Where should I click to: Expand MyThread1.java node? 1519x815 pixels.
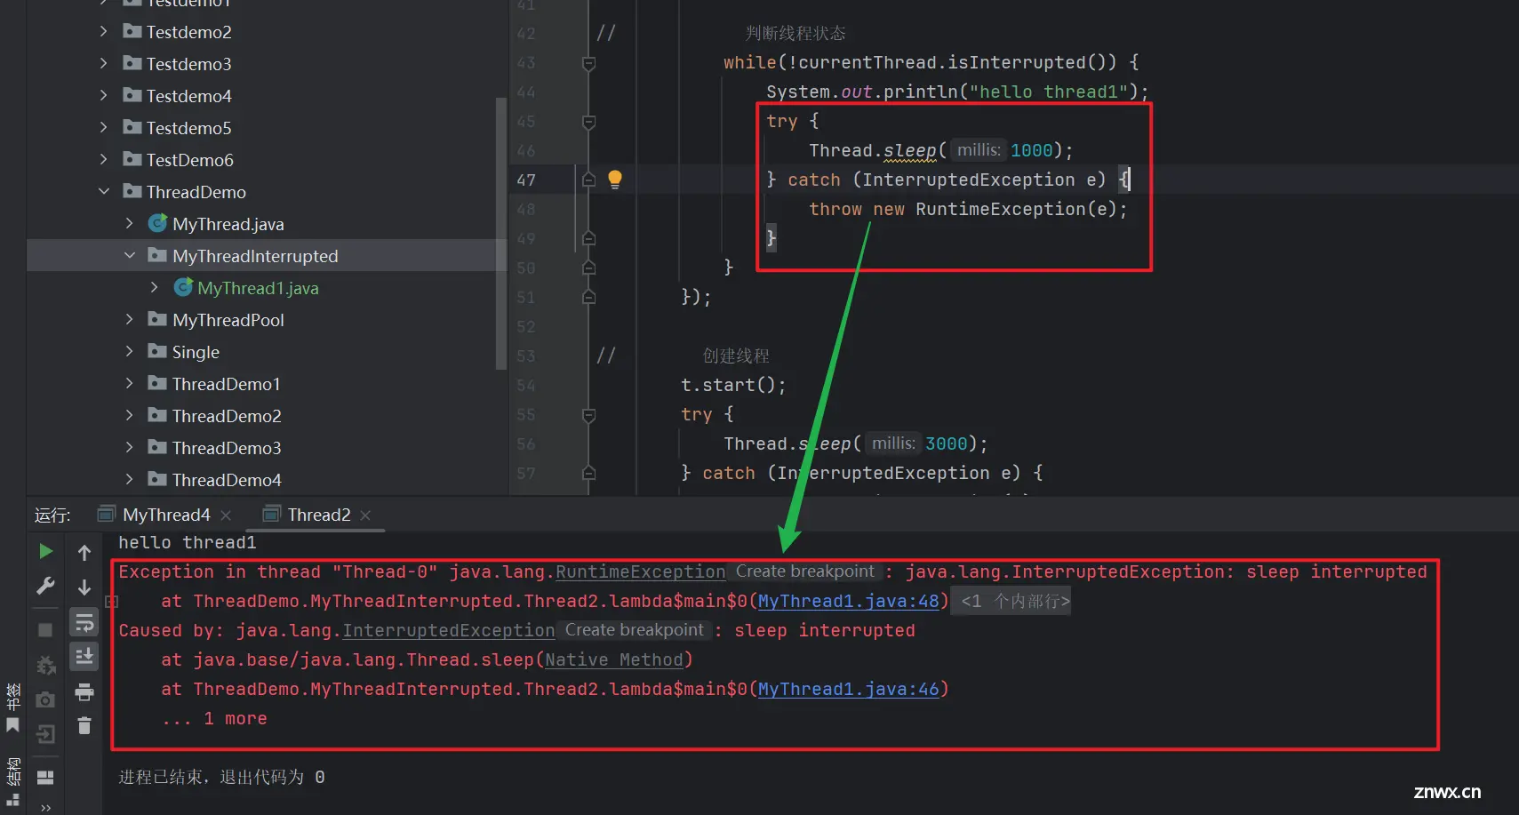(154, 288)
